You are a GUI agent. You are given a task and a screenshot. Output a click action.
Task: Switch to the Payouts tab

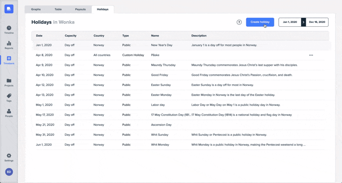click(x=80, y=10)
